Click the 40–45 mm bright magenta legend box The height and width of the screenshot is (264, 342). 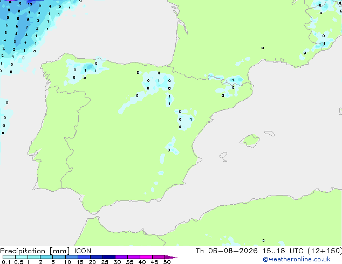pyautogui.click(x=146, y=257)
